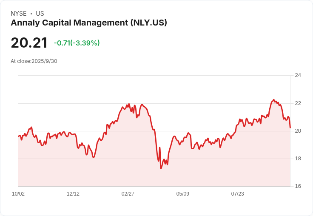Select the 07/23 date on the x-axis
The image size is (313, 216).
(x=238, y=194)
